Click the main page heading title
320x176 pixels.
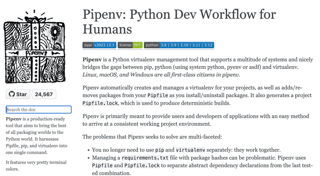[179, 22]
